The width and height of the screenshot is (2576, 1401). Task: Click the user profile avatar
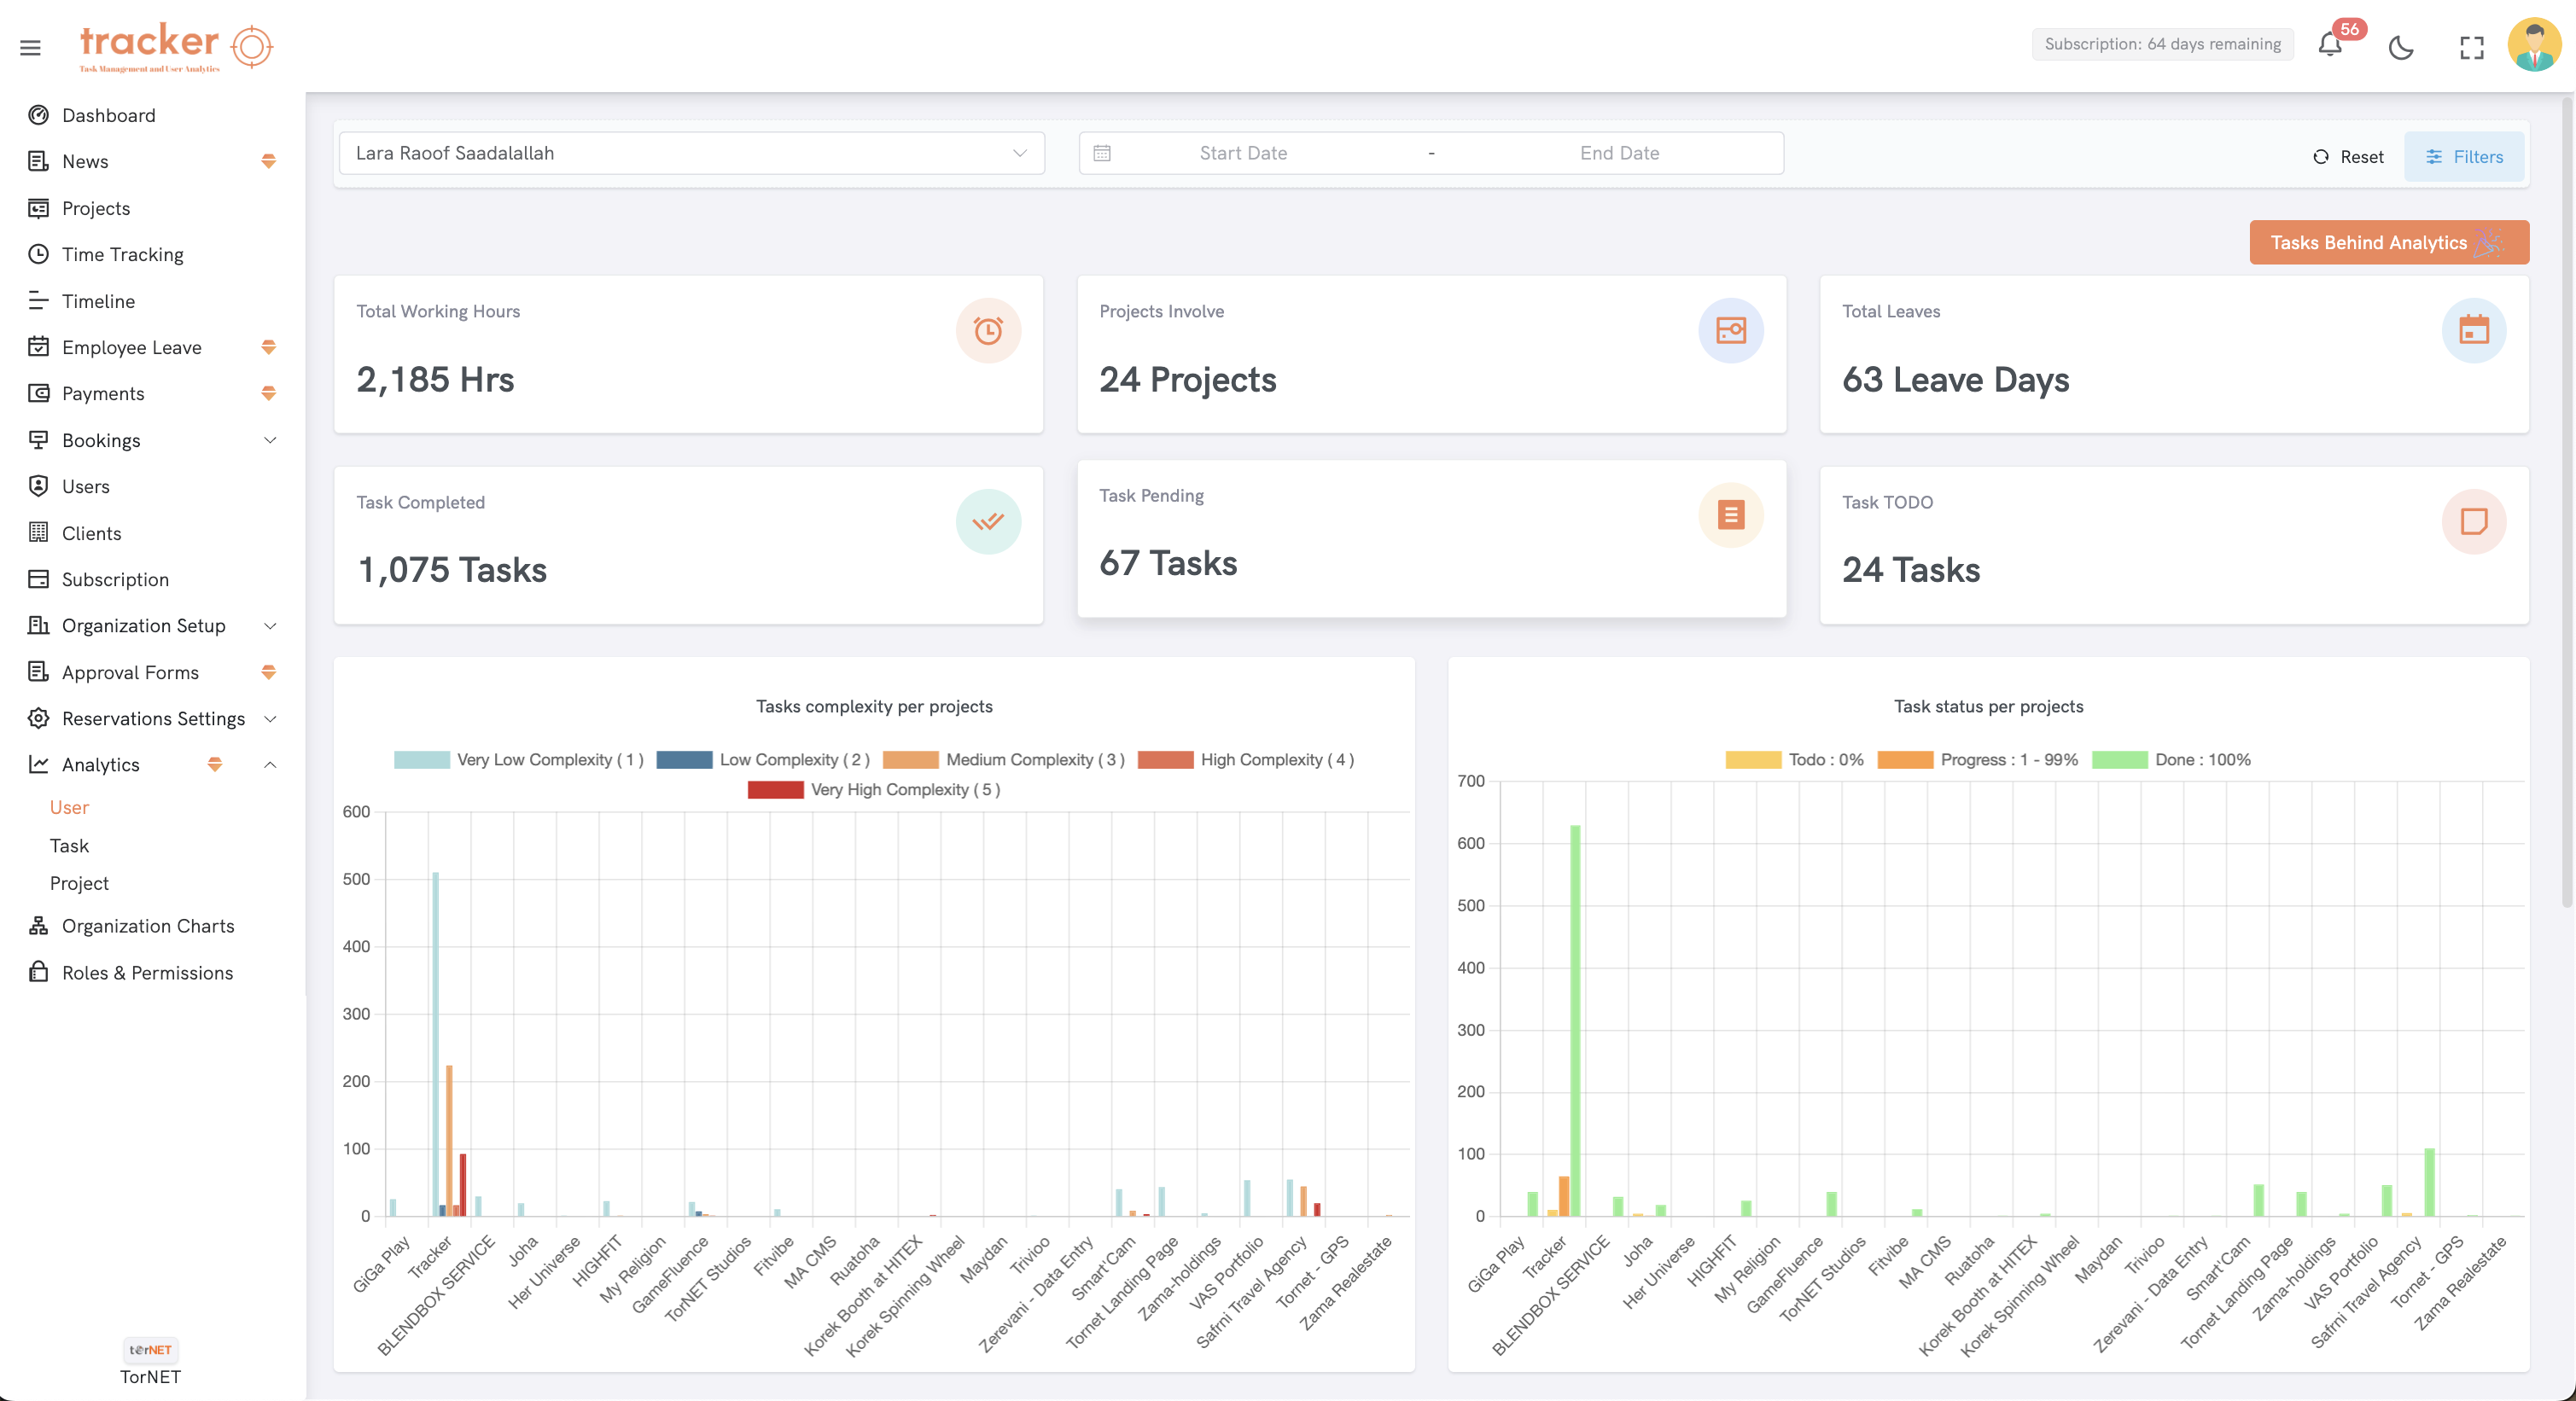[2533, 45]
